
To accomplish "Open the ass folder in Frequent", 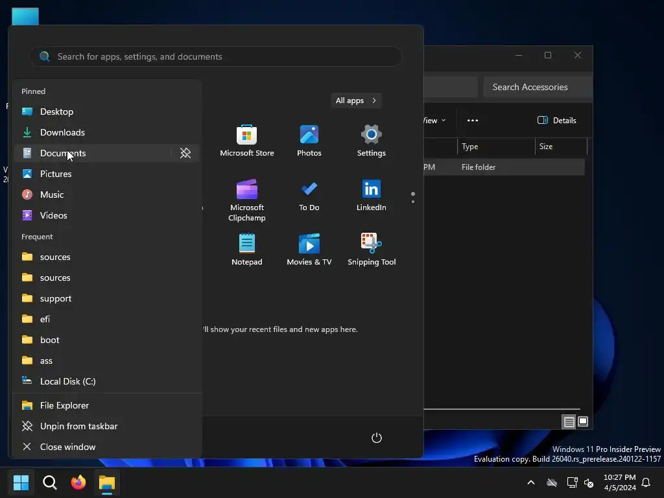I will point(106,361).
